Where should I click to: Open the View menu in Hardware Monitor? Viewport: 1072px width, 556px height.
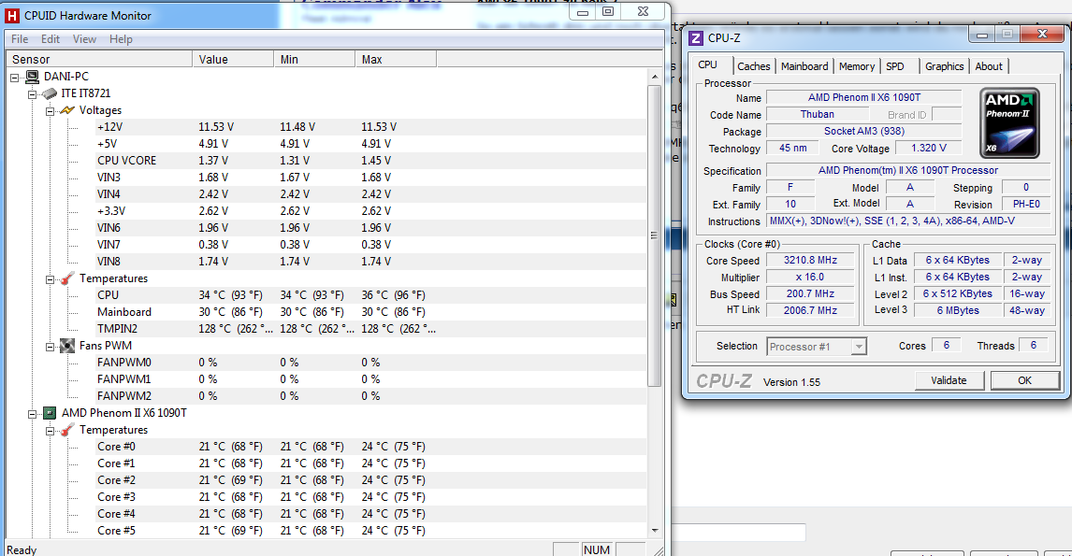85,39
